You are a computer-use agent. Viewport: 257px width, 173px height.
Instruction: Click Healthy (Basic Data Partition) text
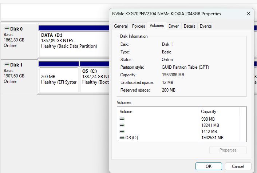[x=69, y=46]
